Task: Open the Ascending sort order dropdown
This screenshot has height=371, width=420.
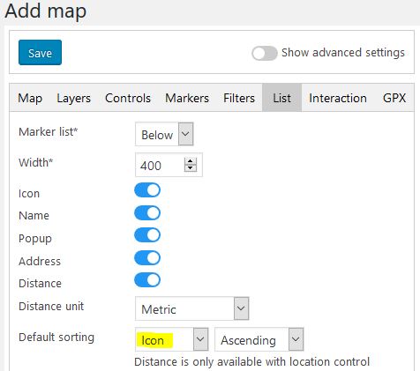Action: pos(259,339)
